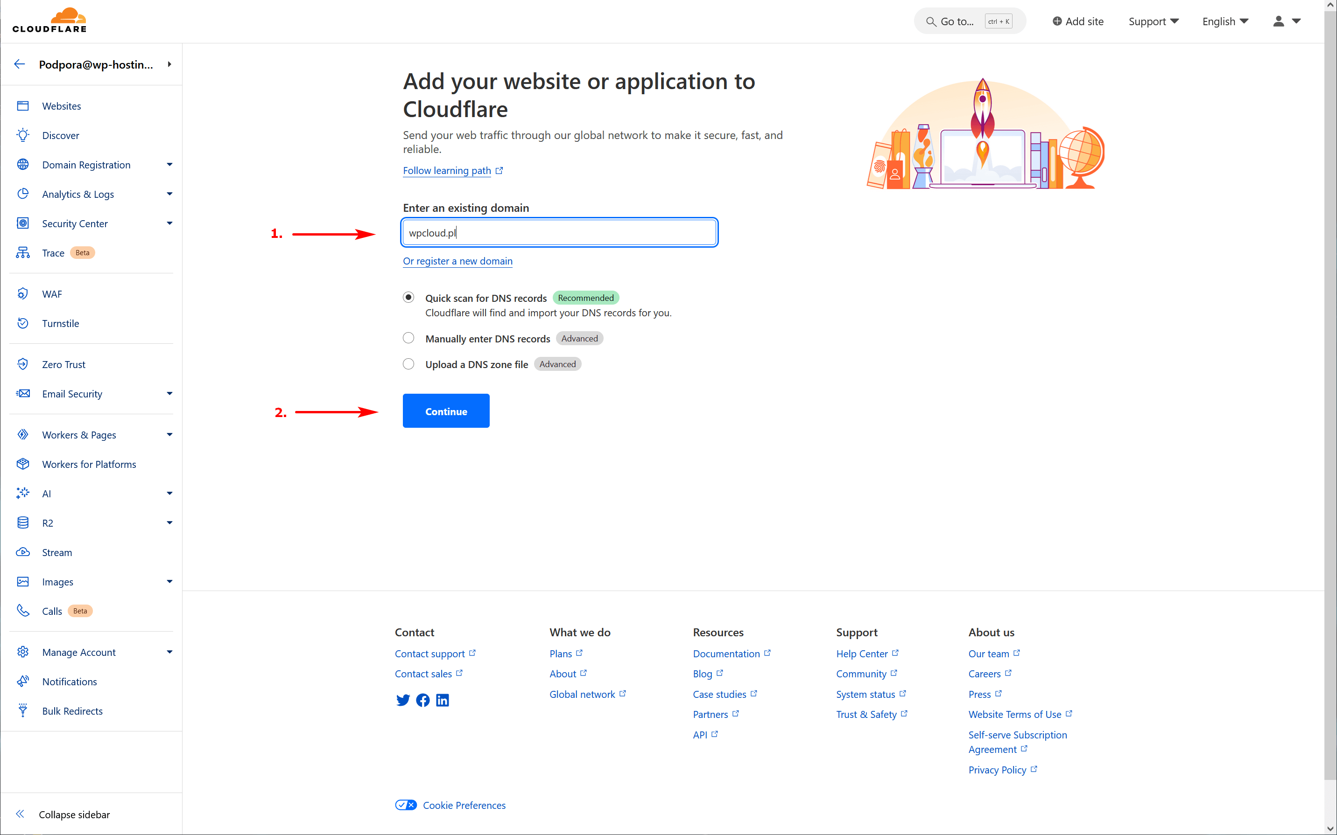Screen dimensions: 1337x835
Task: Open the System status link
Action: [871, 694]
